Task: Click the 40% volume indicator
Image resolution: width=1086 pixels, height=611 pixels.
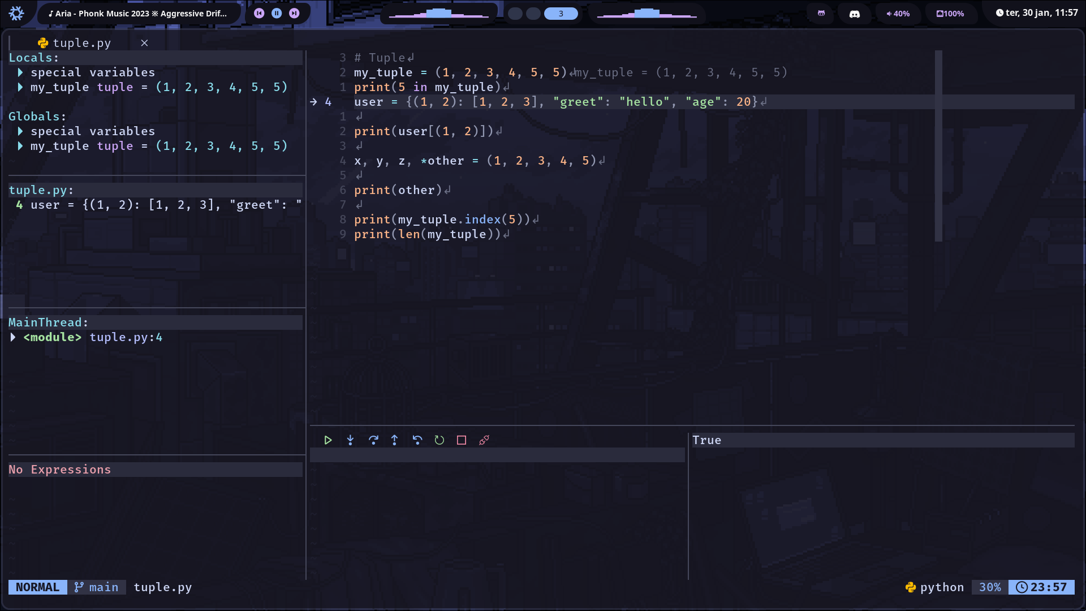Action: point(898,14)
